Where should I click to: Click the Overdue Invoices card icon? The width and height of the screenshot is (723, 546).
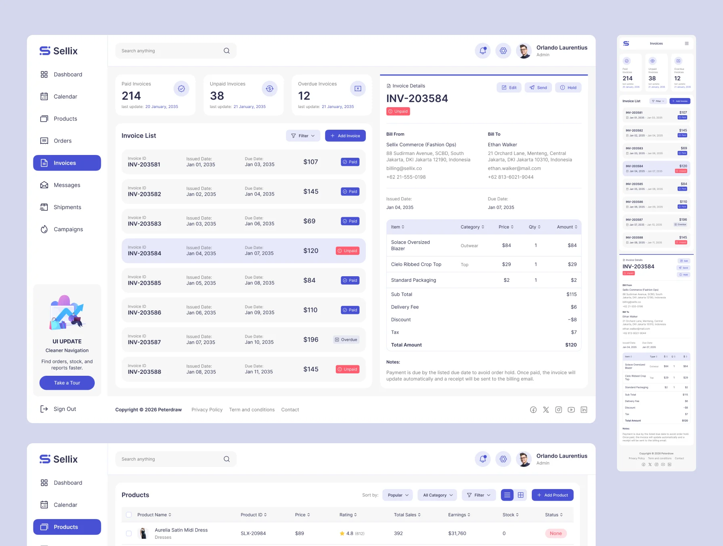coord(358,88)
